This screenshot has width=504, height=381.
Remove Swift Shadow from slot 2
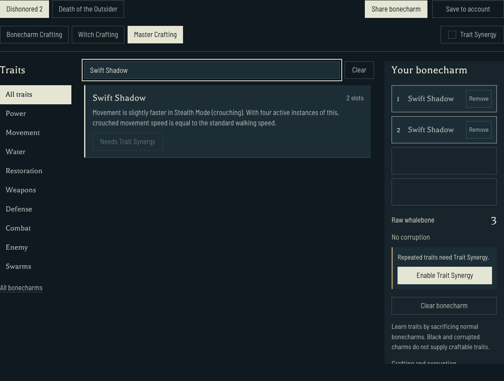click(x=479, y=130)
